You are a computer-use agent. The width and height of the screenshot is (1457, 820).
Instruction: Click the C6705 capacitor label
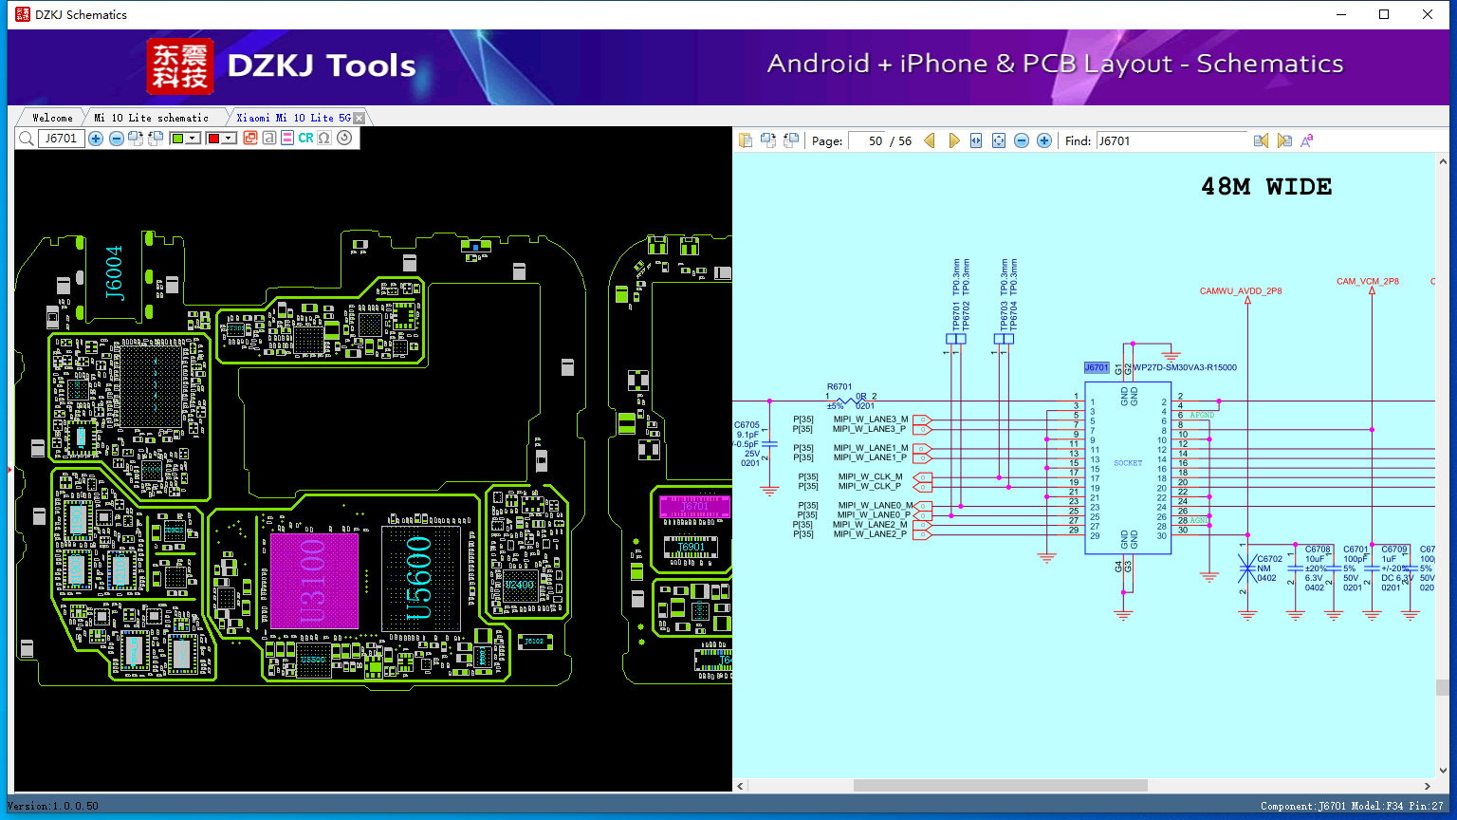point(747,425)
